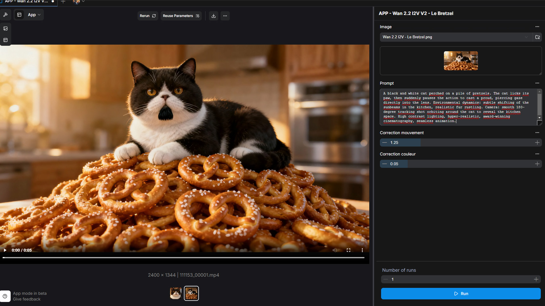Open Prompt section options menu
Viewport: 545px width, 306px height.
(x=537, y=83)
